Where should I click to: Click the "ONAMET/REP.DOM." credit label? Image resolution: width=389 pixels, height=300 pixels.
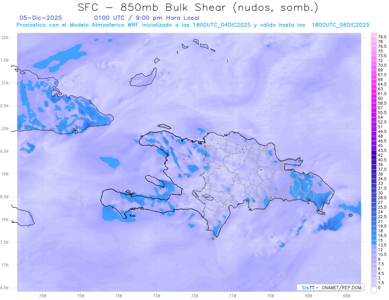click(x=342, y=287)
